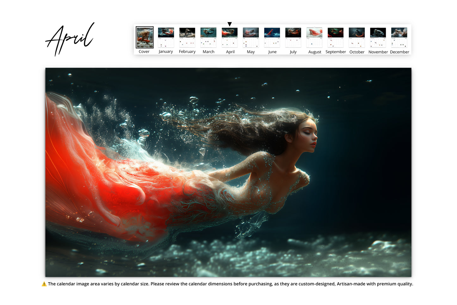The height and width of the screenshot is (305, 457).
Task: Select the November calendar thumbnail
Action: pos(378,37)
